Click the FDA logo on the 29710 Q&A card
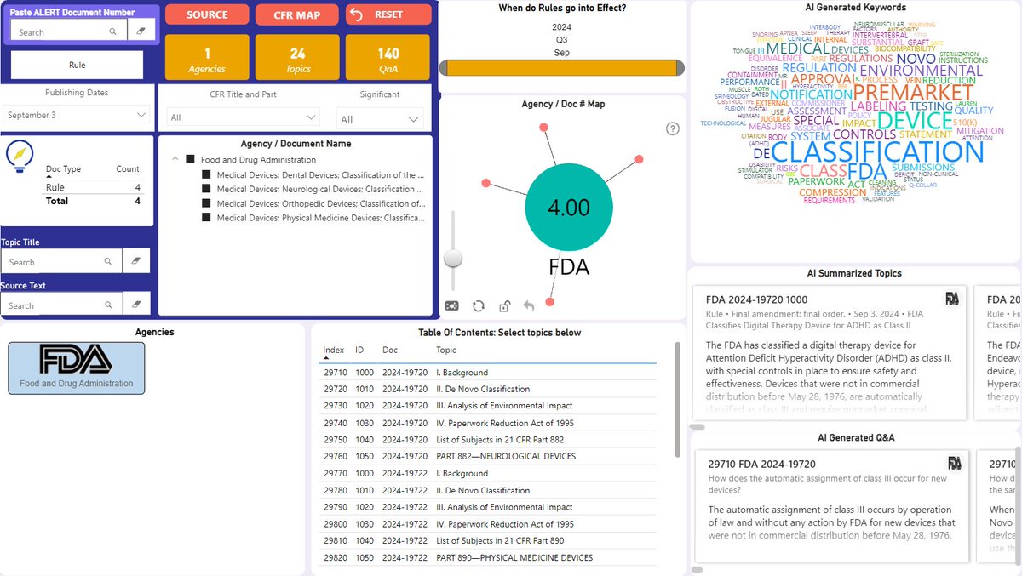 (955, 463)
